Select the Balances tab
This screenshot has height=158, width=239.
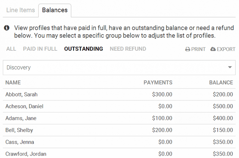click(55, 10)
